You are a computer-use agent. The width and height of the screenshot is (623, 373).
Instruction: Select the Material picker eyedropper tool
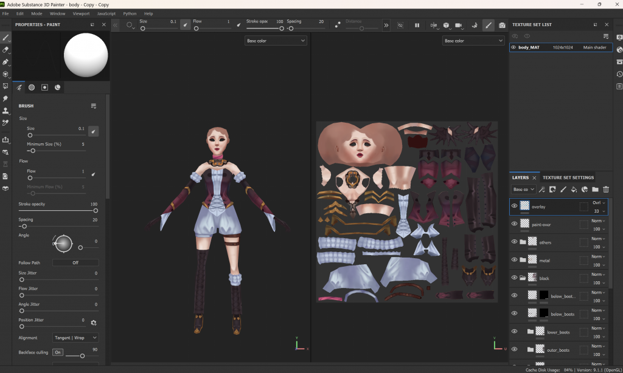(5, 123)
